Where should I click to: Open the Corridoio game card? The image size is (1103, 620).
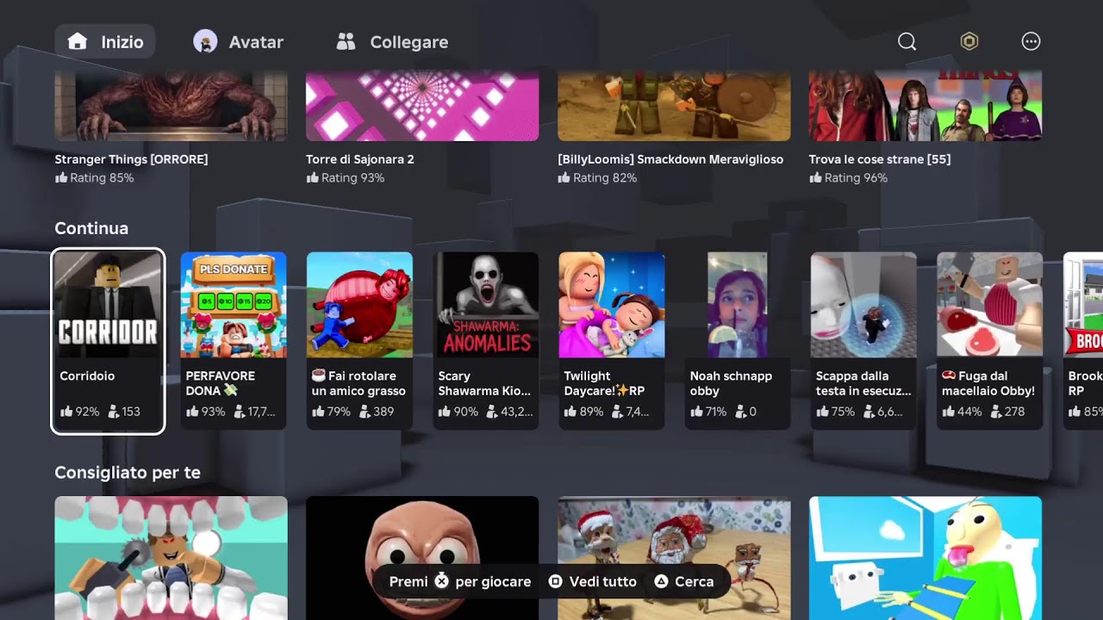(x=108, y=341)
